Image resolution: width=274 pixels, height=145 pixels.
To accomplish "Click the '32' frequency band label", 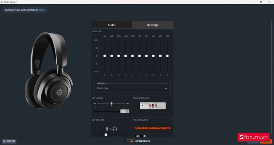I will click(105, 36).
